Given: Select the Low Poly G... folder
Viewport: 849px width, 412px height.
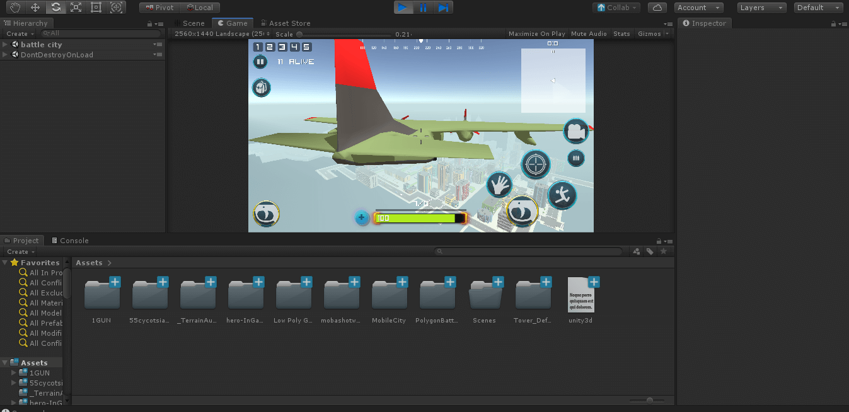Looking at the screenshot, I should tap(293, 295).
